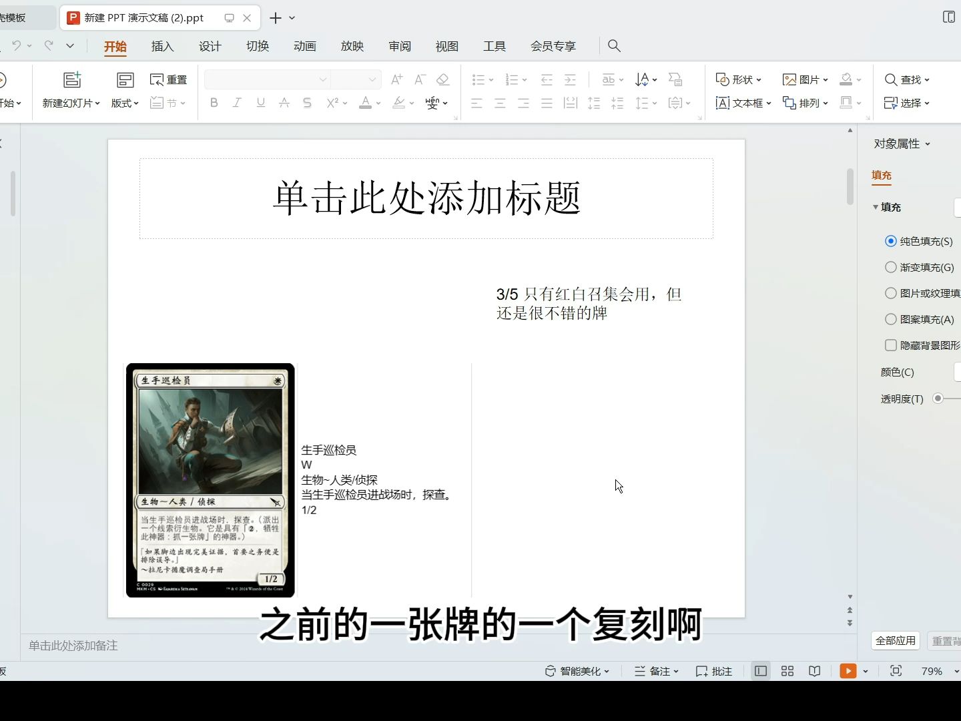This screenshot has height=721, width=961.
Task: Select solid fill (纯色填充) radio
Action: [890, 241]
